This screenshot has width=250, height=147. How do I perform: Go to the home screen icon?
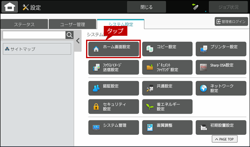pos(10,7)
